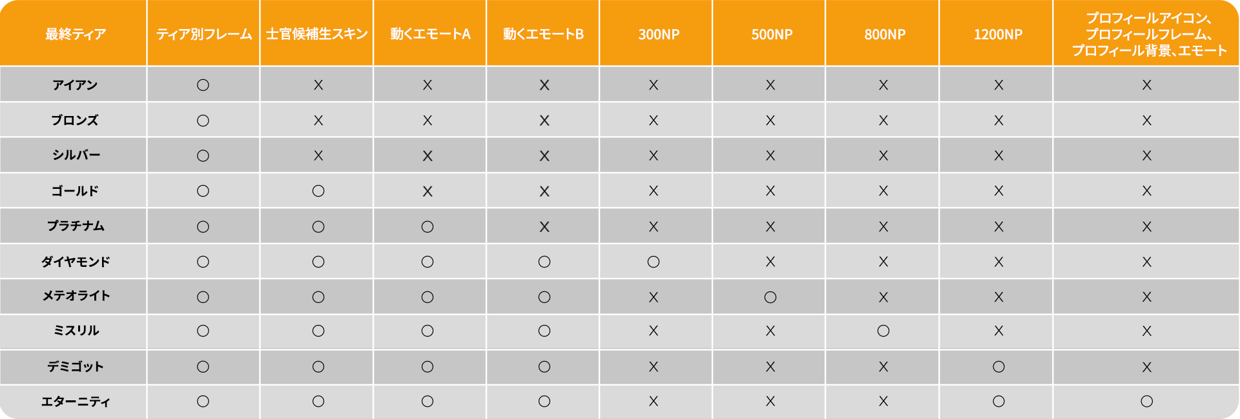Viewport: 1240px width, 419px height.
Task: Click the 士官候補生スキン column header
Action: point(316,34)
